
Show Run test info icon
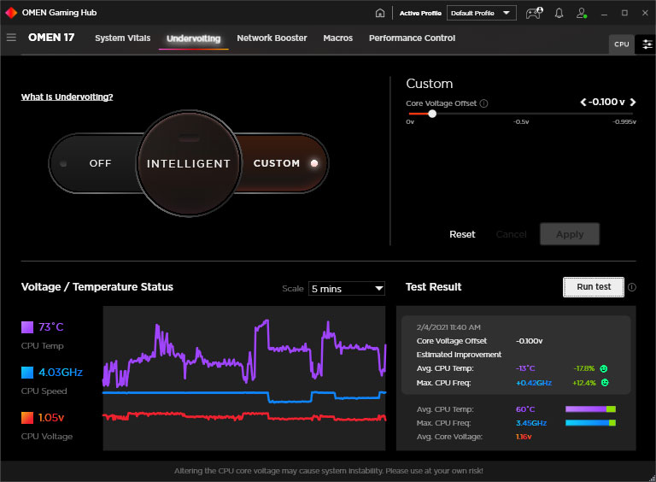pyautogui.click(x=632, y=287)
